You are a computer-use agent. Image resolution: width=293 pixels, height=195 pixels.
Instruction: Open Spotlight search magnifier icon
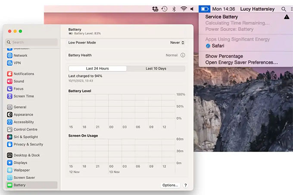click(283, 9)
